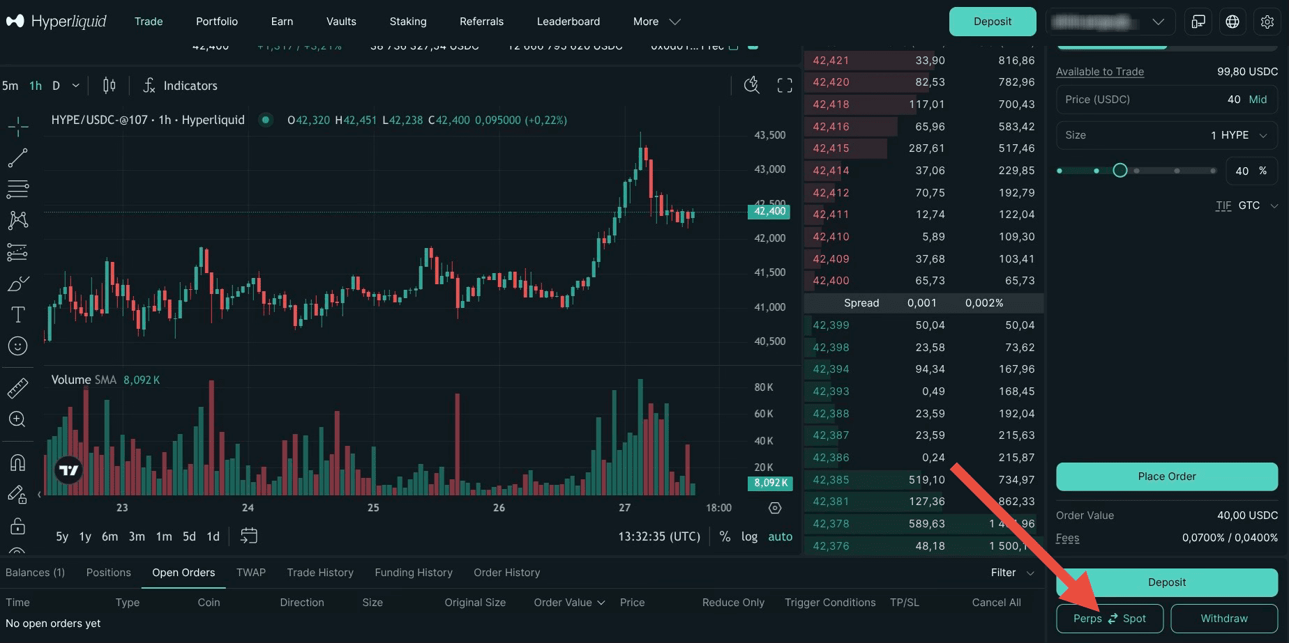
Task: Open the Filter dropdown
Action: [x=1012, y=573]
